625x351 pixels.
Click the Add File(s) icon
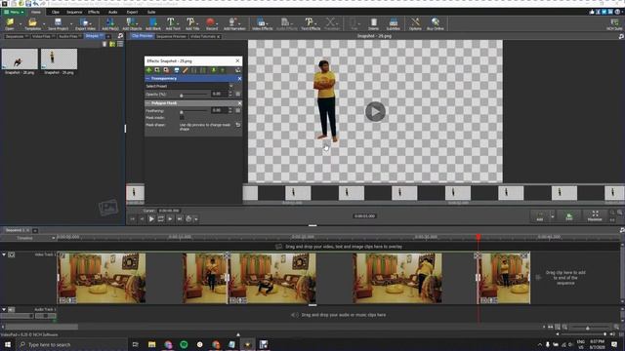click(110, 23)
